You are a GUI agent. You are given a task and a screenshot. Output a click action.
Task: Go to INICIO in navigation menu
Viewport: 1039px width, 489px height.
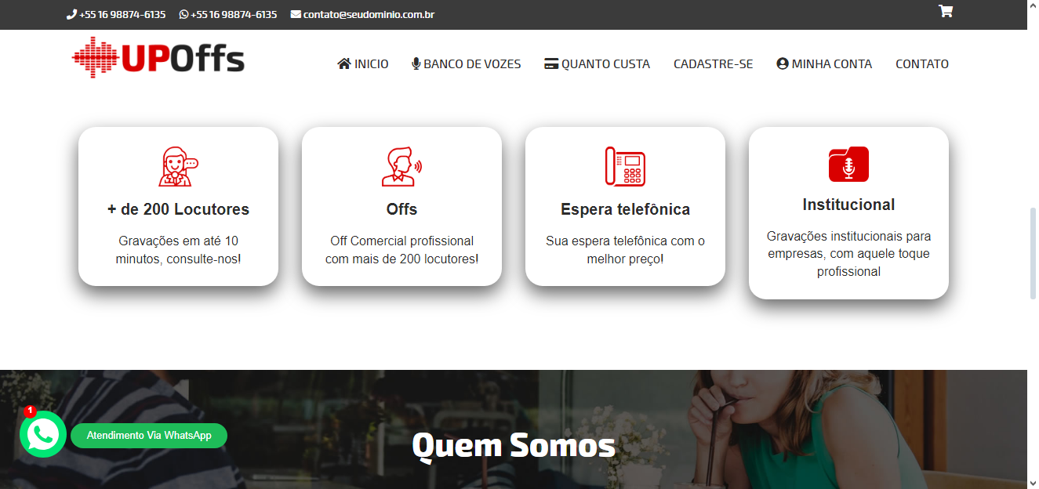click(363, 64)
